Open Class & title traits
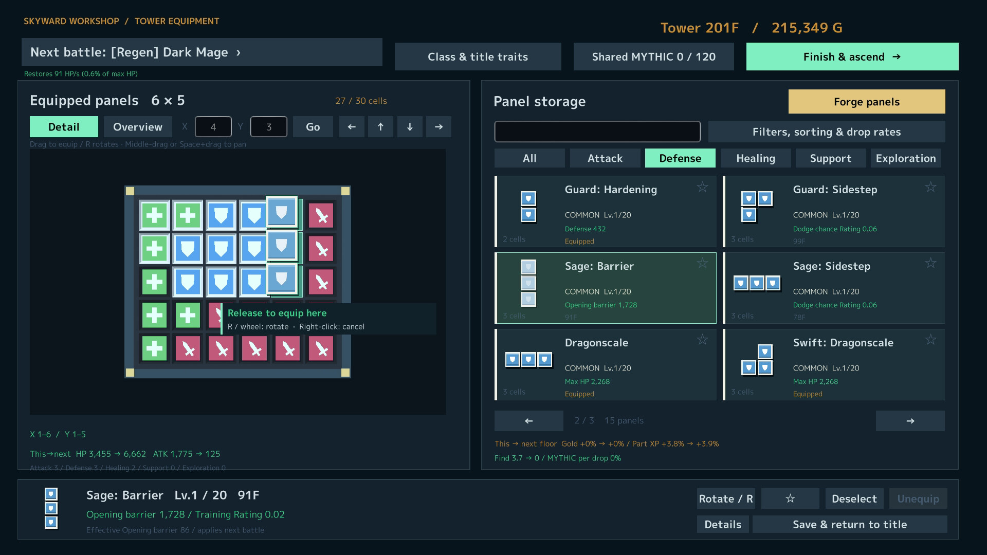This screenshot has width=987, height=555. point(478,57)
